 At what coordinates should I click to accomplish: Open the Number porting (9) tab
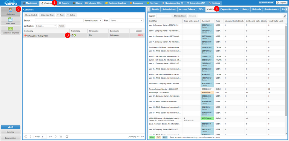pyautogui.click(x=173, y=3)
